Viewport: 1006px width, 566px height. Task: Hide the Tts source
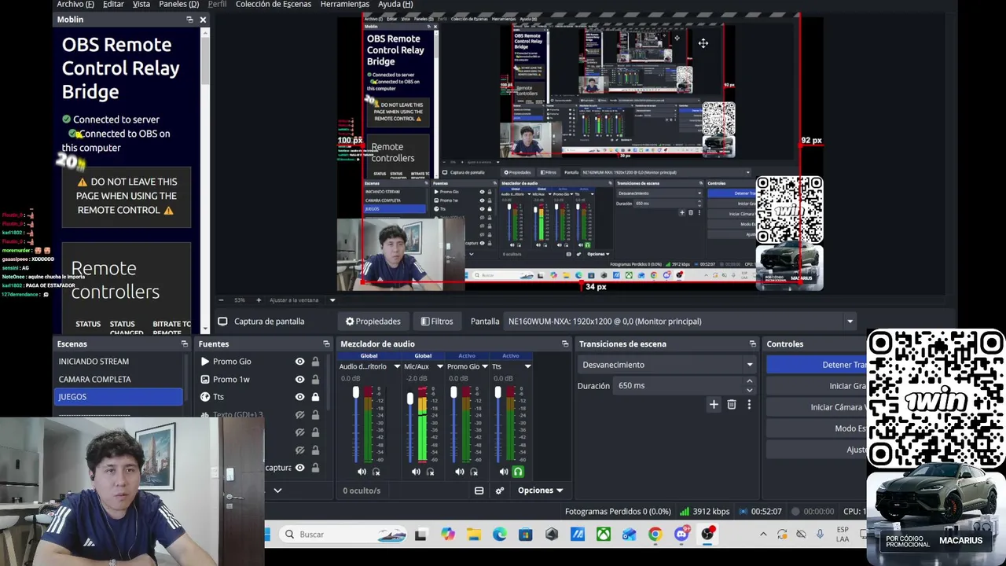pos(299,397)
